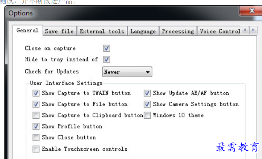Enable Show Capture to Clipboard button

point(36,115)
